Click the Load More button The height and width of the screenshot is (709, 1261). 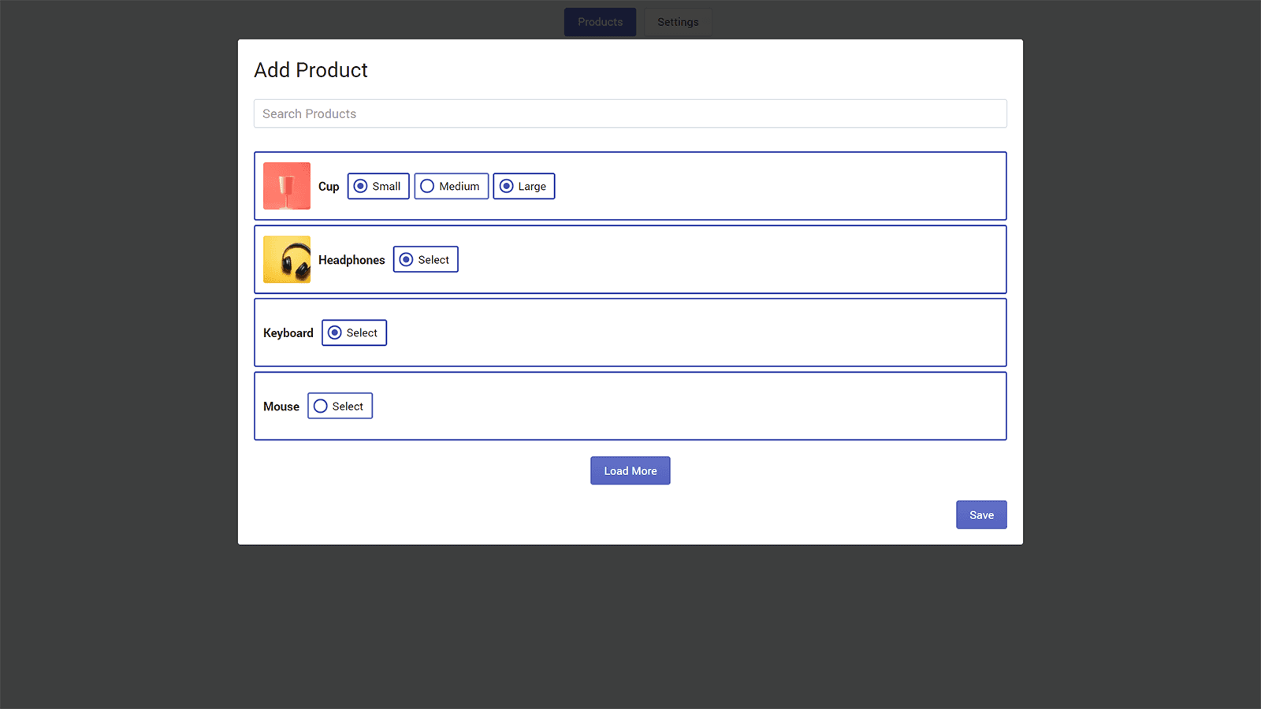630,470
